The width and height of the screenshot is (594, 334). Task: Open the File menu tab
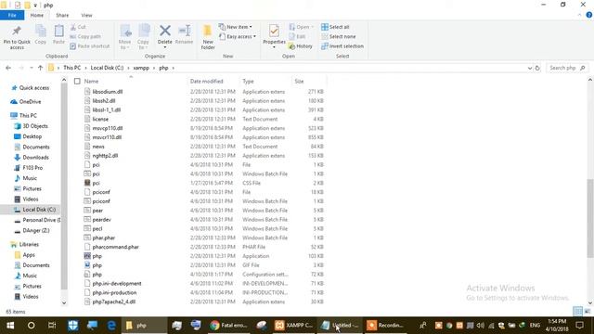tap(12, 15)
